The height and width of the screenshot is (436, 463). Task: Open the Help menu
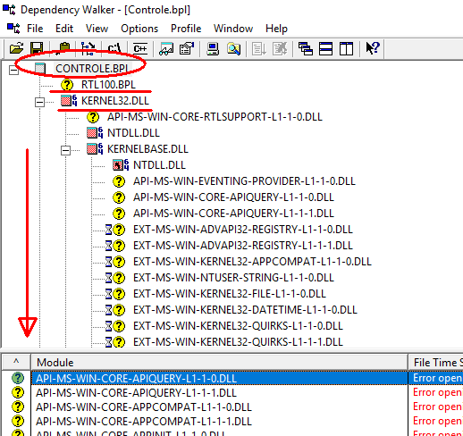(276, 29)
